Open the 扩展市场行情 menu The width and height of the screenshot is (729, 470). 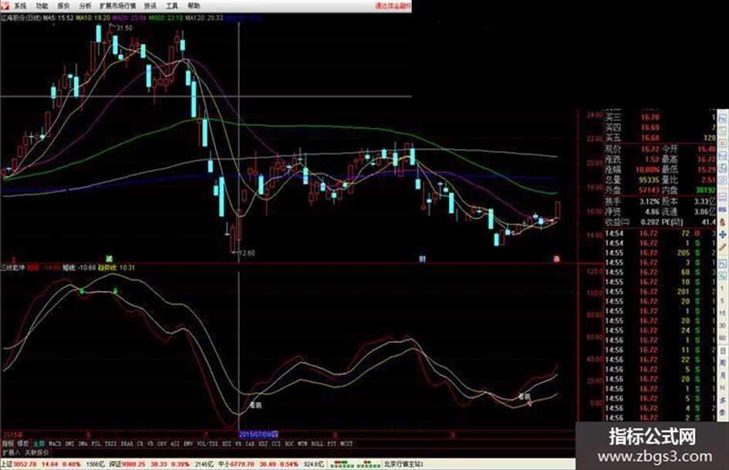[x=117, y=5]
